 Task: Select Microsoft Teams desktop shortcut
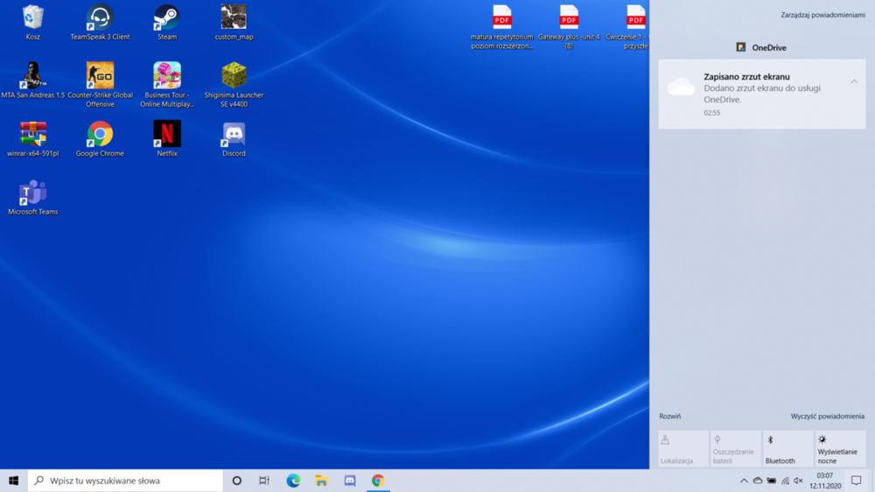point(33,198)
